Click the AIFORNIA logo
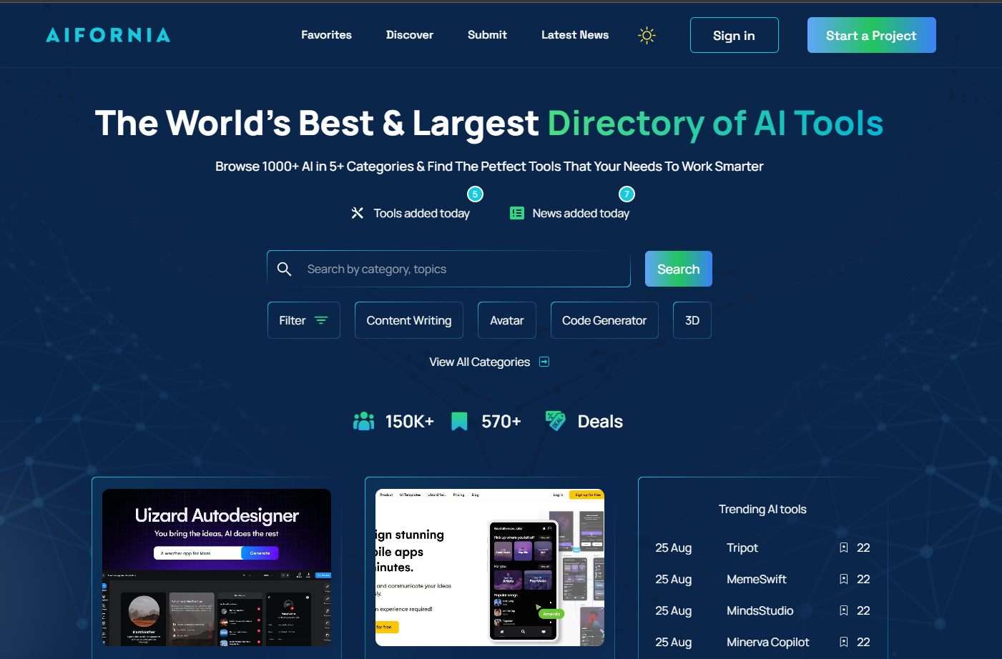This screenshot has width=1002, height=659. click(108, 35)
